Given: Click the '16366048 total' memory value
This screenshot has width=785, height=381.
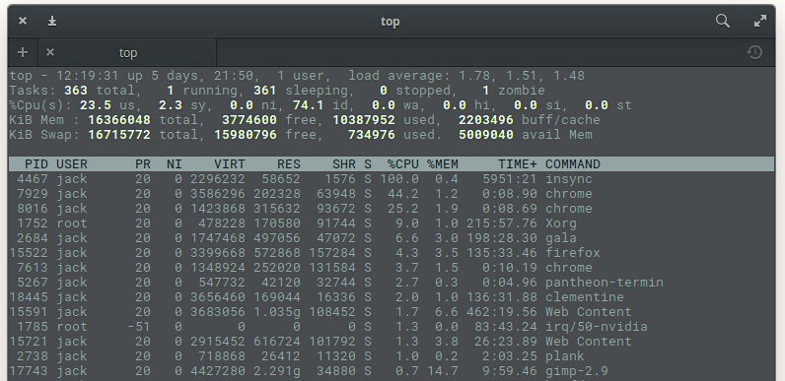Looking at the screenshot, I should pyautogui.click(x=143, y=120).
